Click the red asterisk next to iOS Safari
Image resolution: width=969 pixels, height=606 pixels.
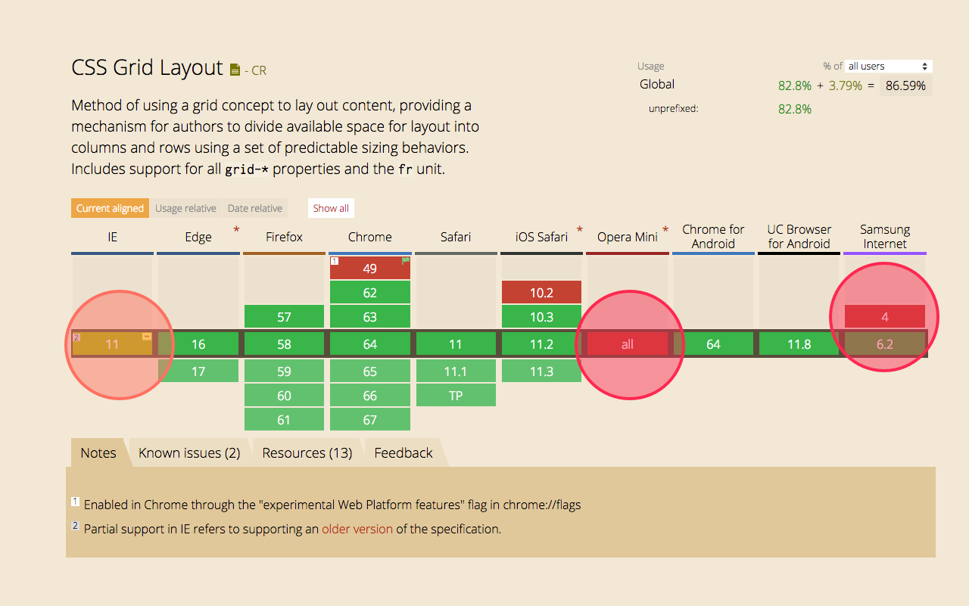(x=580, y=230)
